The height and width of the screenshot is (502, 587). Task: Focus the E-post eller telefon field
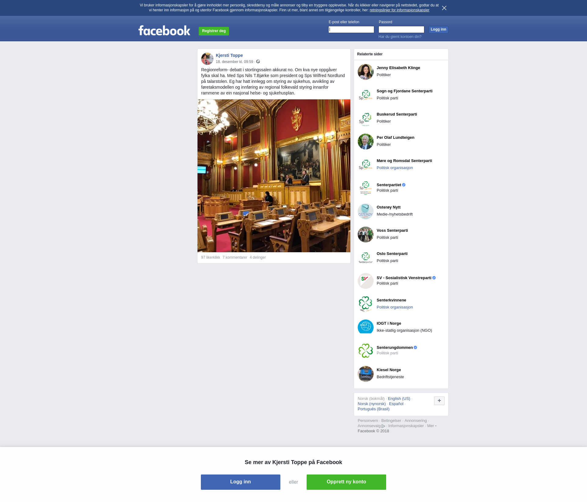point(351,30)
